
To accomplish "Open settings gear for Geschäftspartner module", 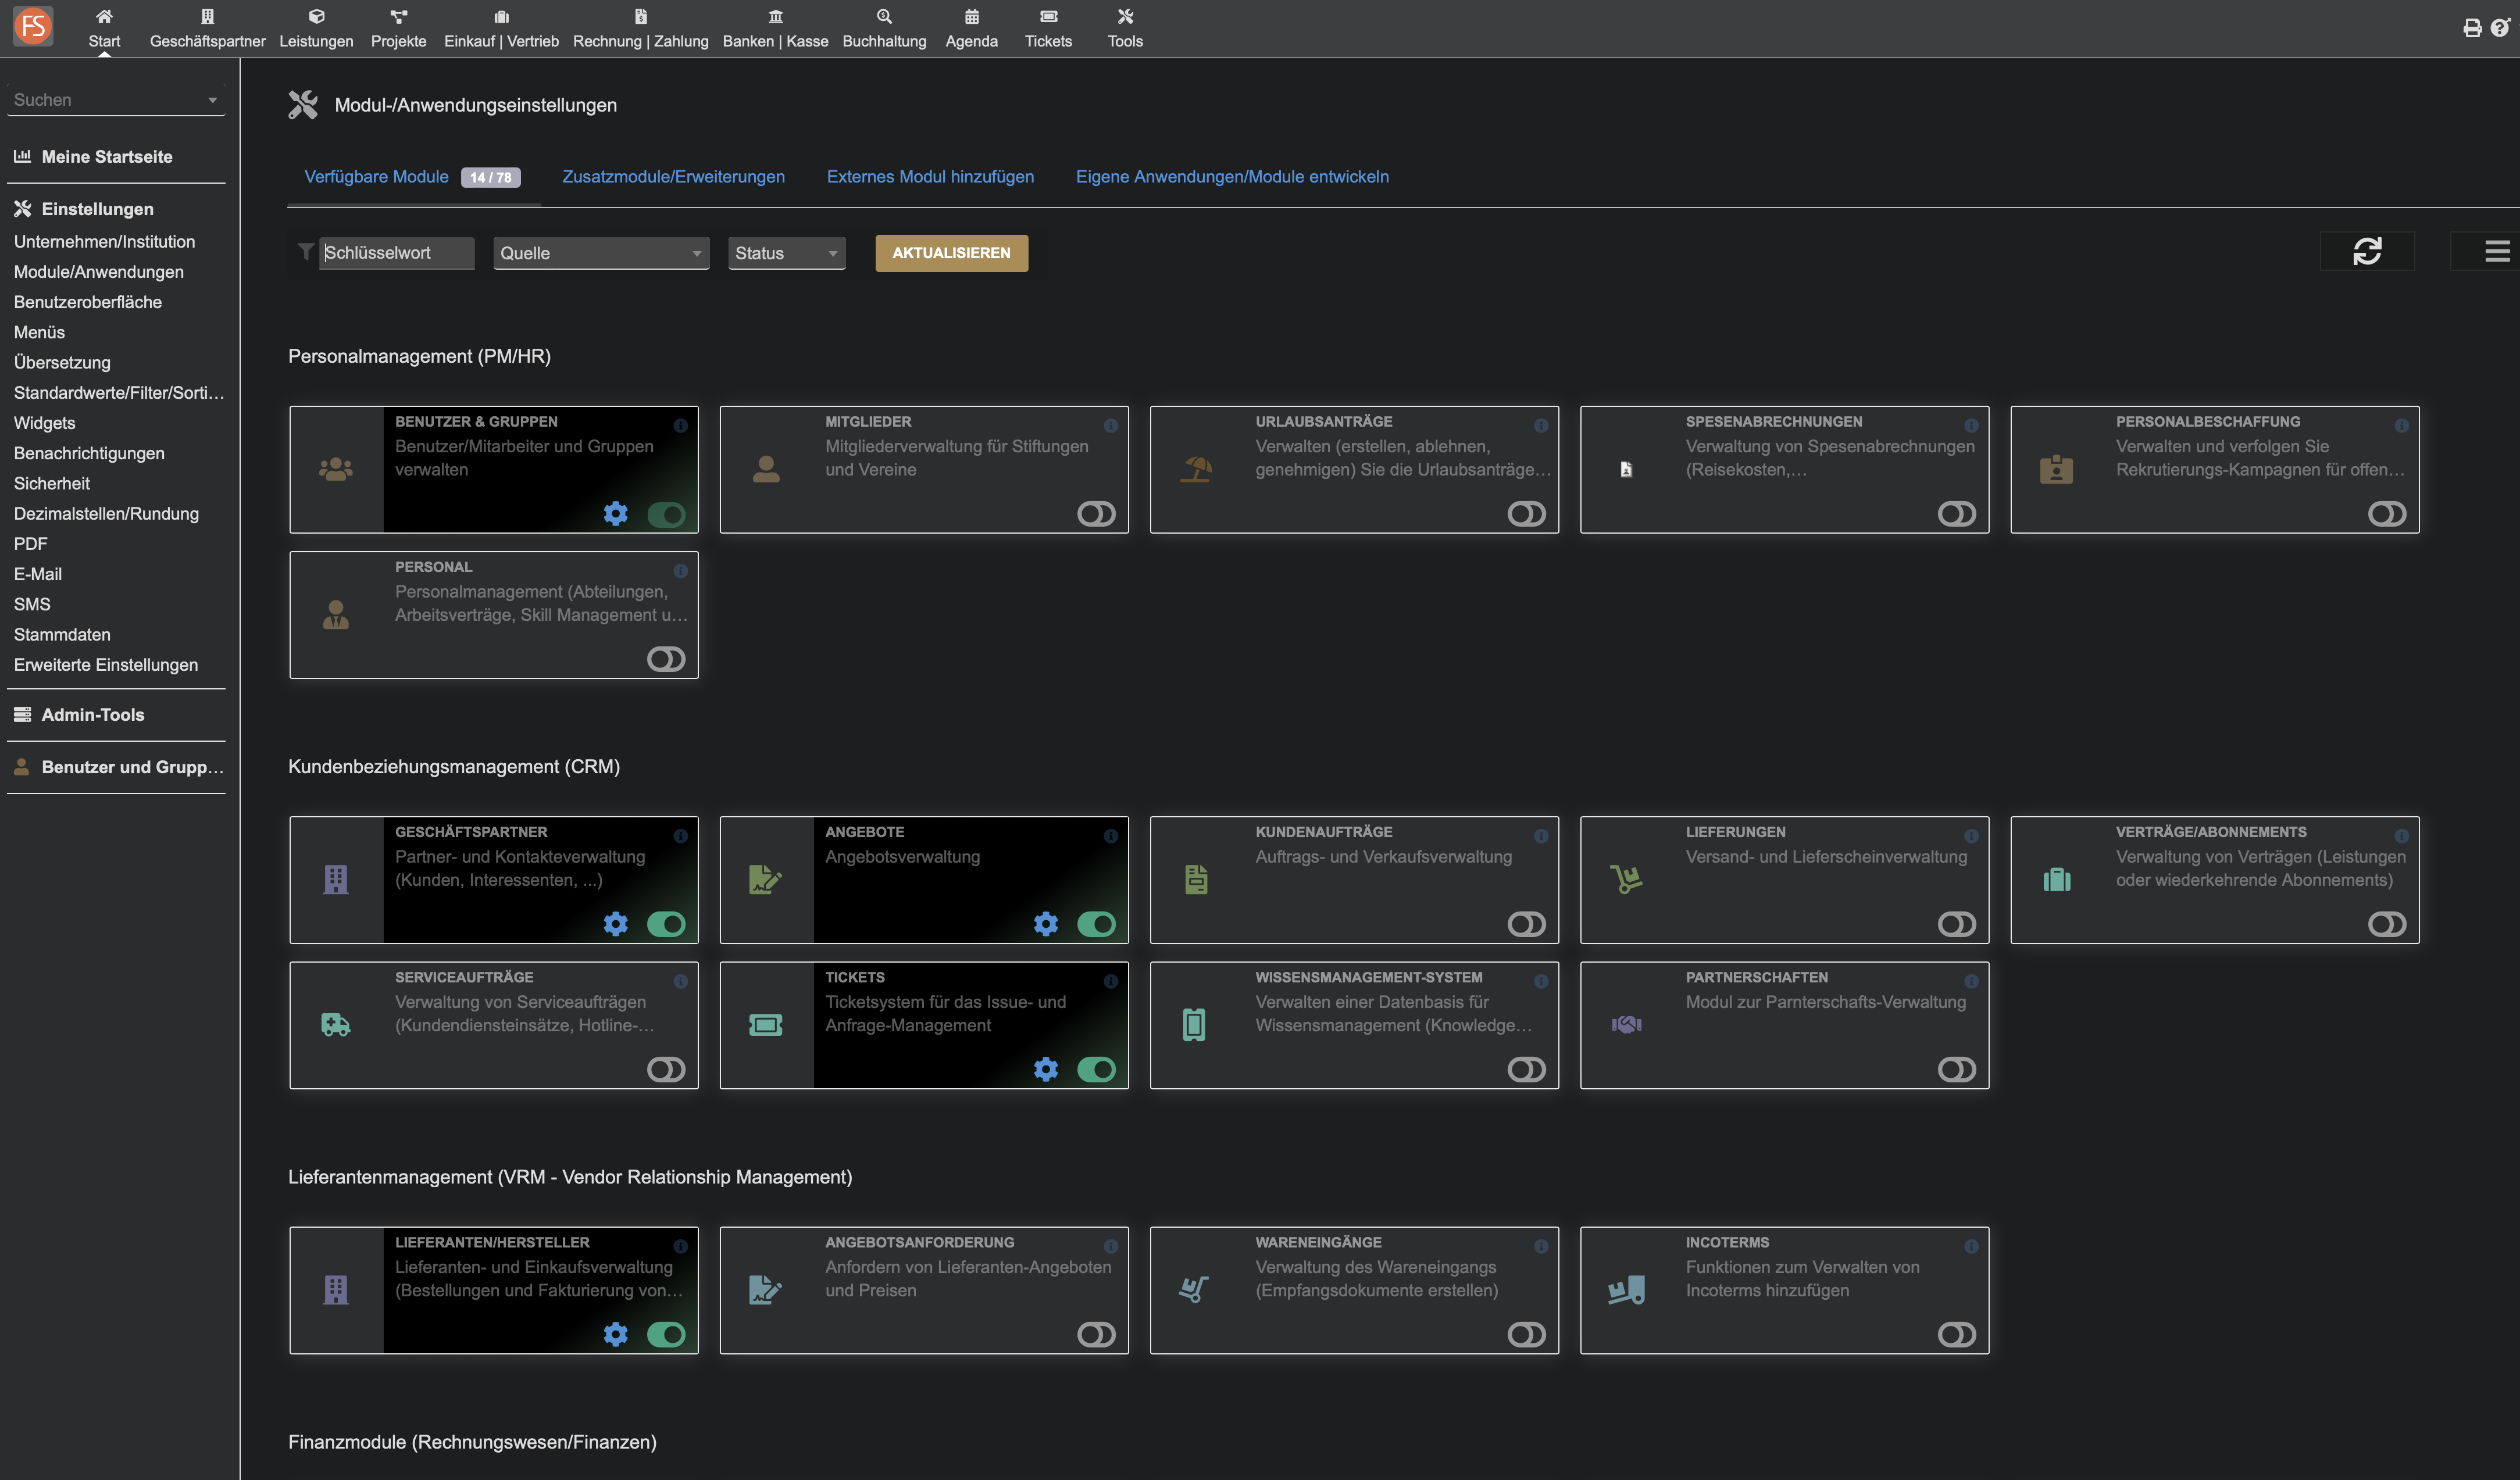I will click(x=616, y=923).
